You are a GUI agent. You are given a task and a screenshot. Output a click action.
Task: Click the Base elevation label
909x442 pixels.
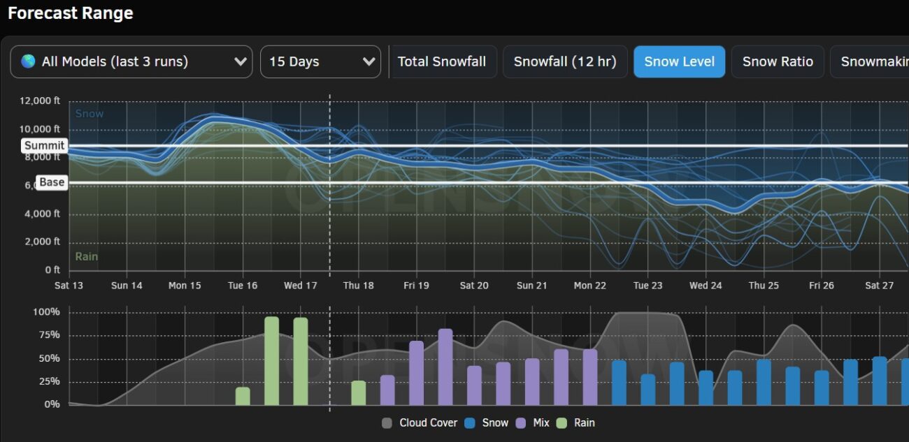[52, 182]
